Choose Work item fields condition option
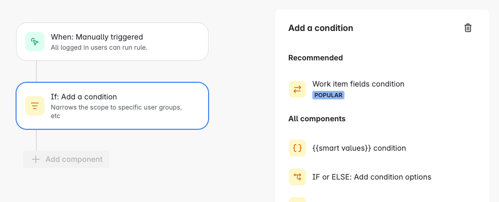499x202 pixels. click(x=358, y=84)
